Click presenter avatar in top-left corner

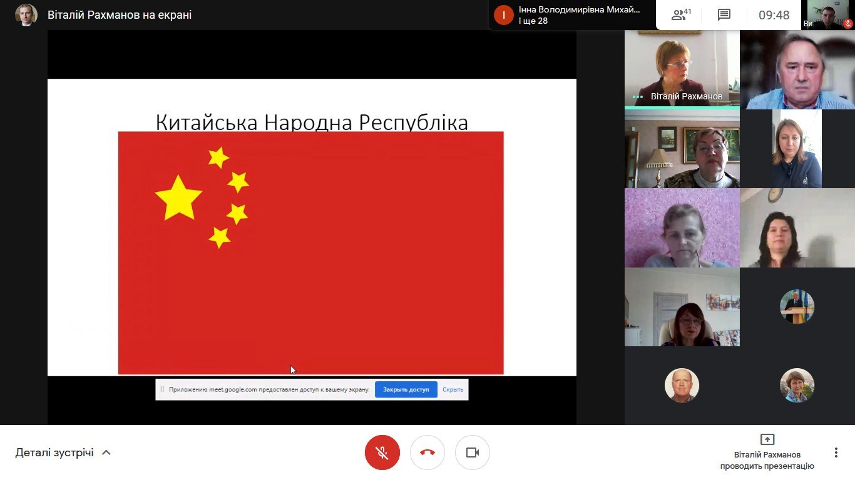coord(26,15)
